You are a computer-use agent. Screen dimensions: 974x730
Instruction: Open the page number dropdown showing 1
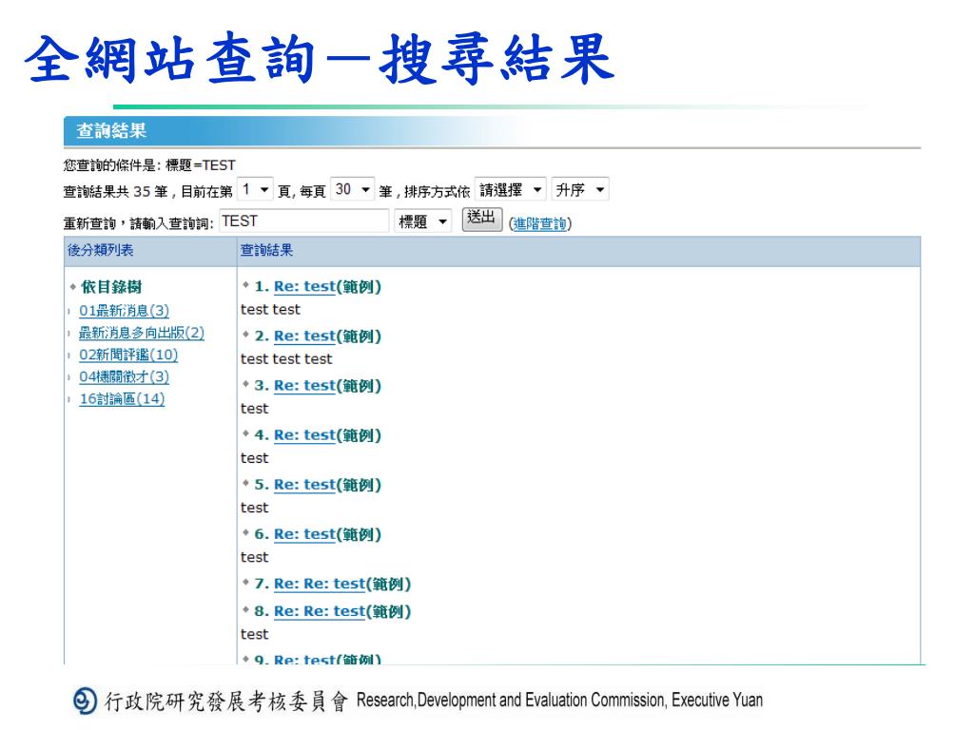click(x=255, y=189)
